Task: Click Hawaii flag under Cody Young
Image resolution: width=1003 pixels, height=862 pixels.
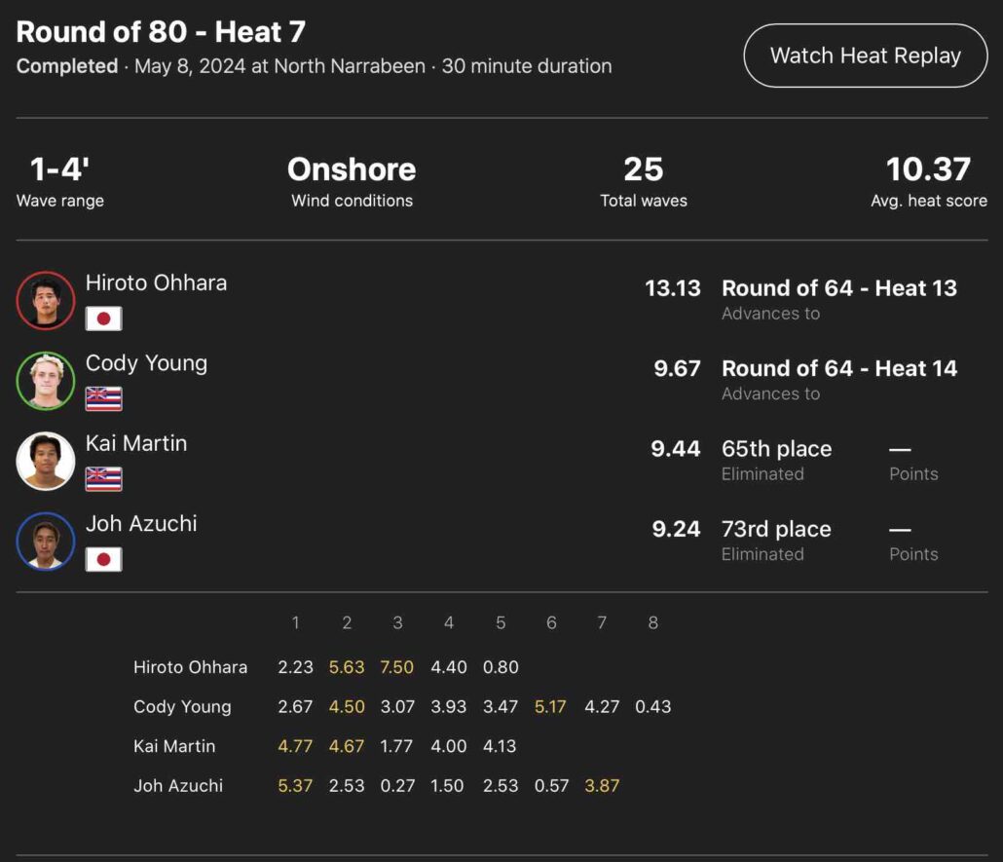Action: click(103, 398)
